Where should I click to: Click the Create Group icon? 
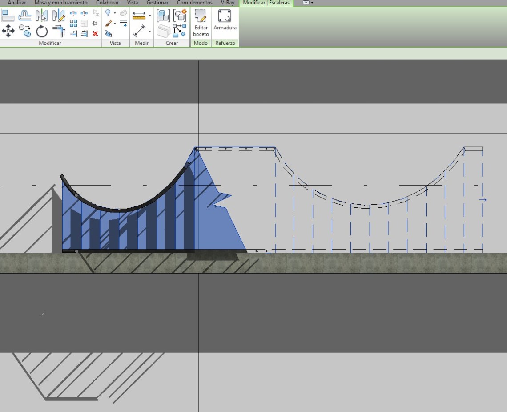click(x=180, y=16)
